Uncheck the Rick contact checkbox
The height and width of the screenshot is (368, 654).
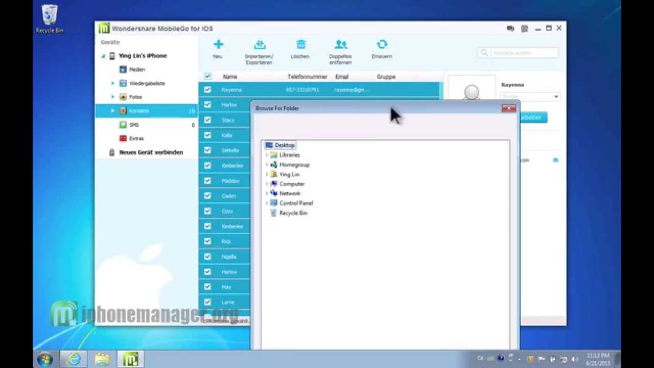207,241
